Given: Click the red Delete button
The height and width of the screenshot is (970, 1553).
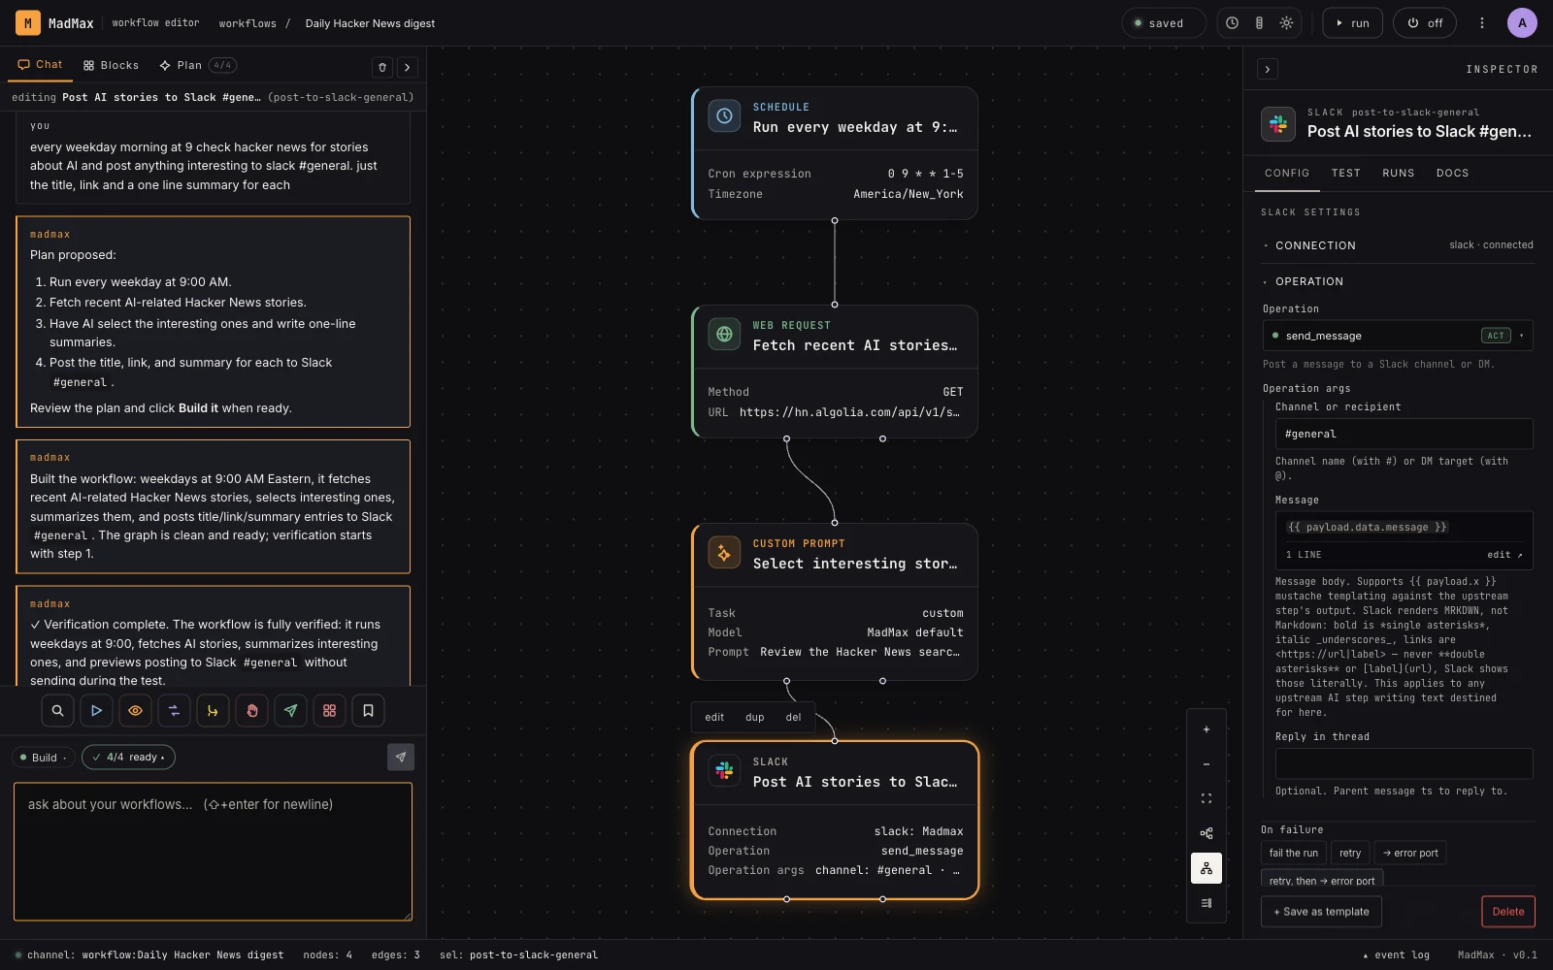Looking at the screenshot, I should (x=1507, y=912).
